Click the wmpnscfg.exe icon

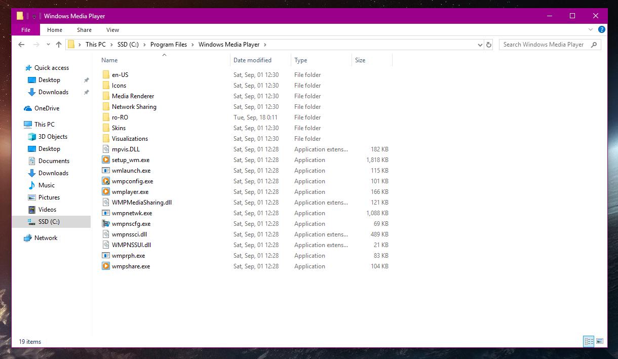106,224
